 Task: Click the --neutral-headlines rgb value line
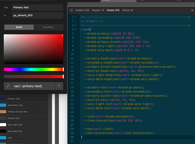[x=114, y=71]
